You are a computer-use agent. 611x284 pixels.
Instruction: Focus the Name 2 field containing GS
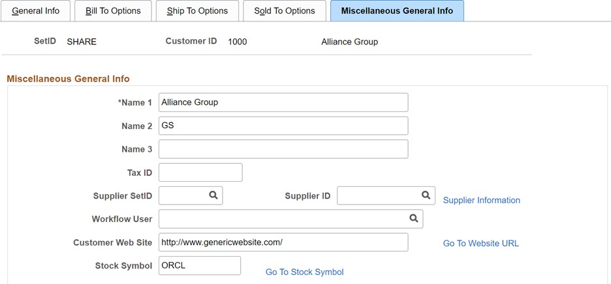click(283, 126)
